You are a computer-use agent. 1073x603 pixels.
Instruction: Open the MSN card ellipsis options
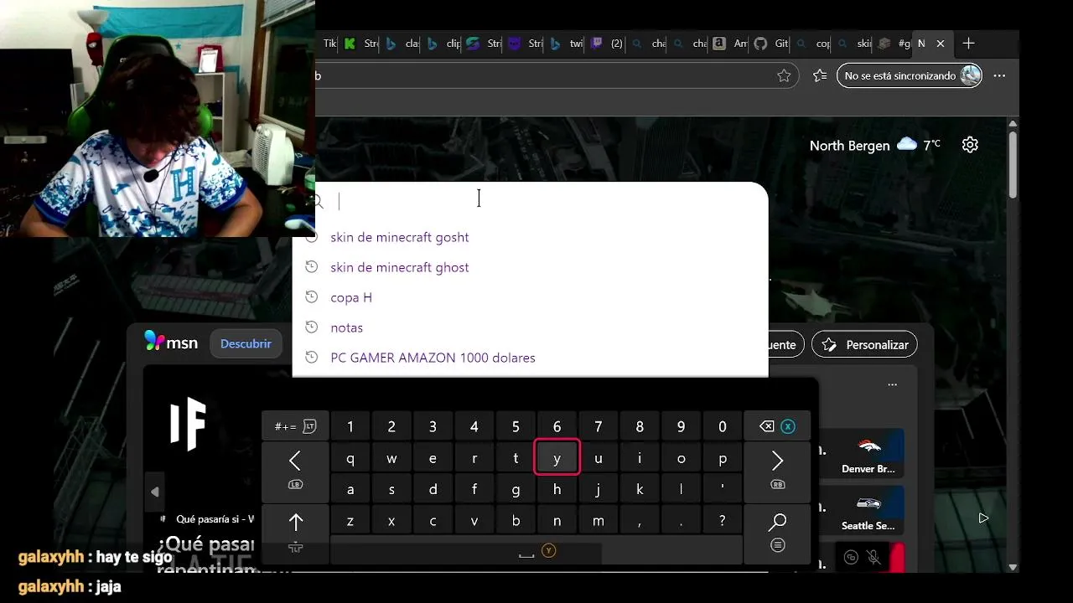pos(892,385)
